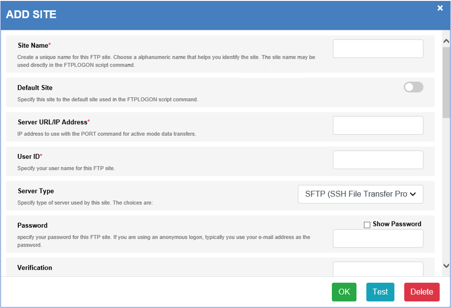Toggle the Default Site switch

(413, 87)
